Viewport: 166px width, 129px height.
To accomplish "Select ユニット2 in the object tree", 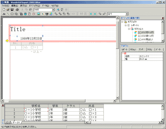I will tap(146, 36).
